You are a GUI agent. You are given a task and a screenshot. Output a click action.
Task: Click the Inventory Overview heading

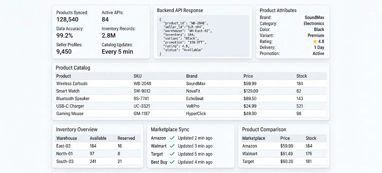tap(76, 130)
